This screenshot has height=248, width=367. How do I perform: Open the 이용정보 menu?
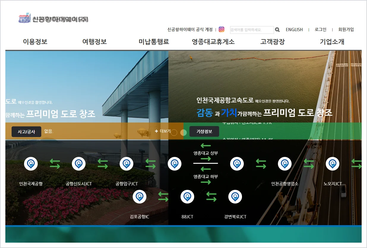[x=35, y=42]
